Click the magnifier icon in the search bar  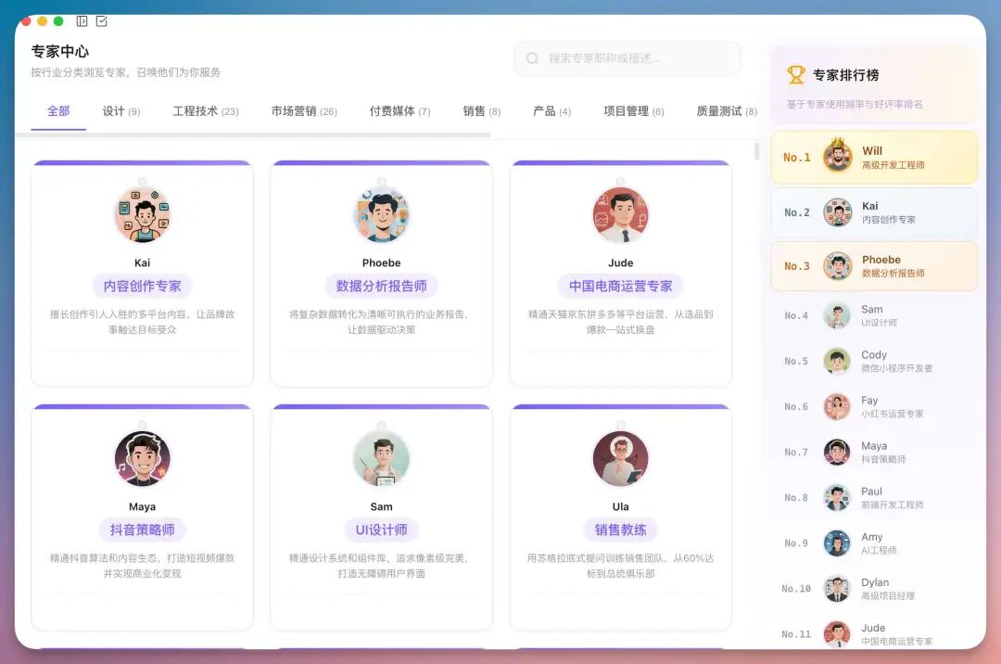531,58
